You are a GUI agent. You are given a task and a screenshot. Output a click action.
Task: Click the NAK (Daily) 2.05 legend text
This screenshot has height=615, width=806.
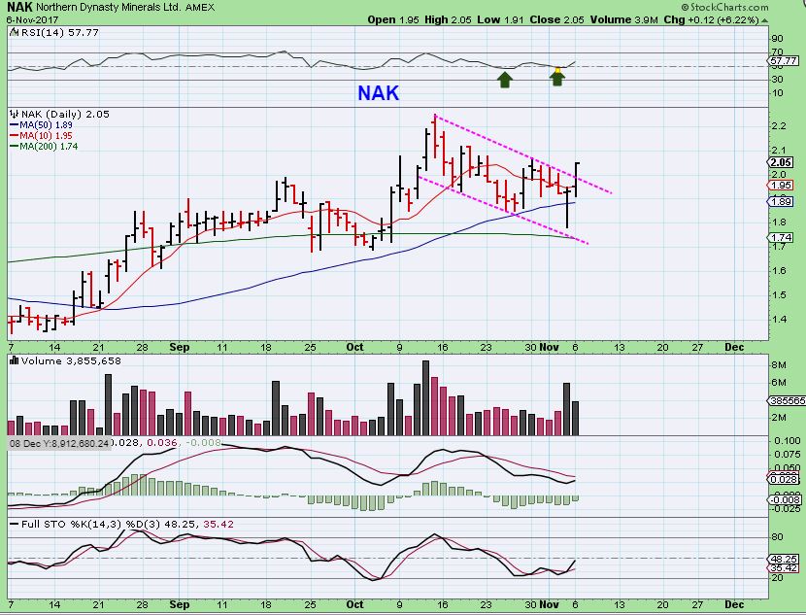click(65, 114)
